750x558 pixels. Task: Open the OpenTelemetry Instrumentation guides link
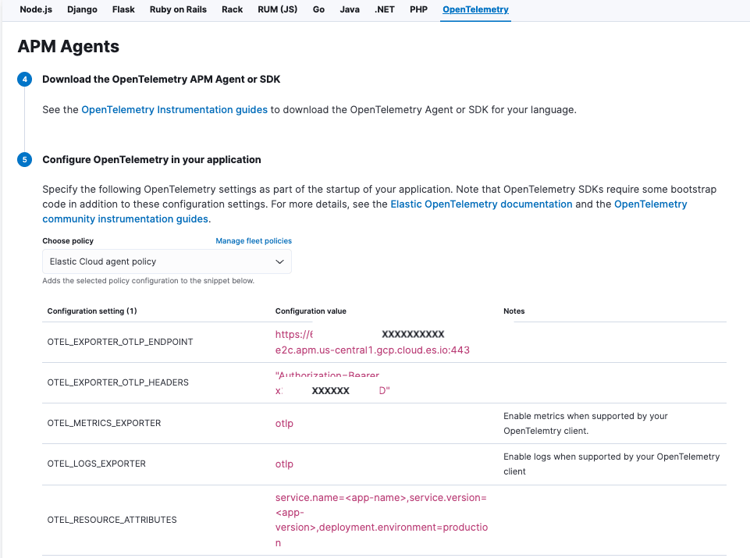(174, 109)
